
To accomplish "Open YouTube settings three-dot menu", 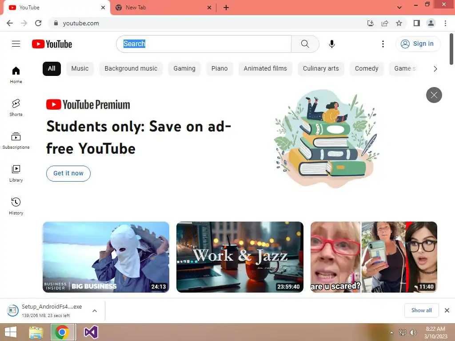I will point(383,44).
